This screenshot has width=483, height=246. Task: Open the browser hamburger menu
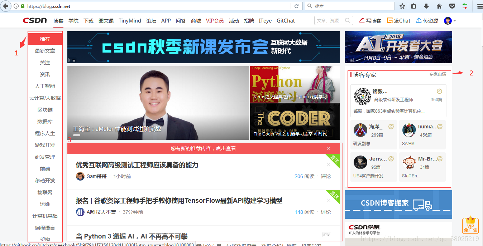click(x=479, y=6)
